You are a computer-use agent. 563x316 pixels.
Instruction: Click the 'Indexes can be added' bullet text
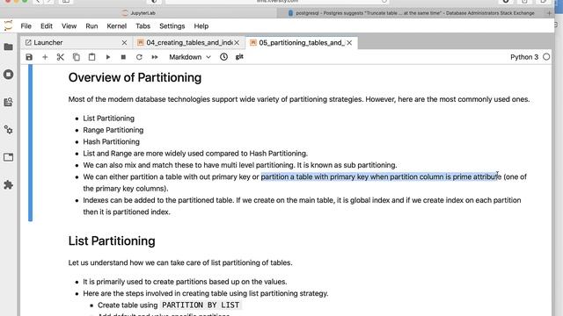click(x=302, y=206)
